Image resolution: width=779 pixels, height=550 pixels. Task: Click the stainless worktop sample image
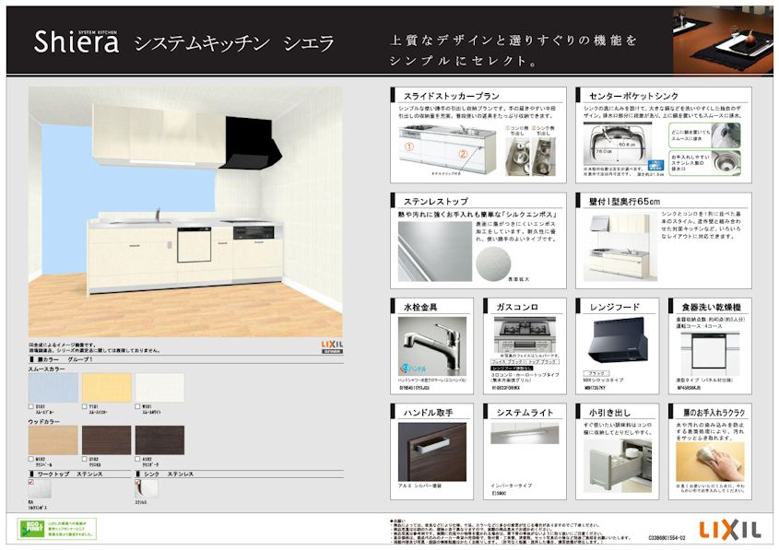pyautogui.click(x=40, y=489)
